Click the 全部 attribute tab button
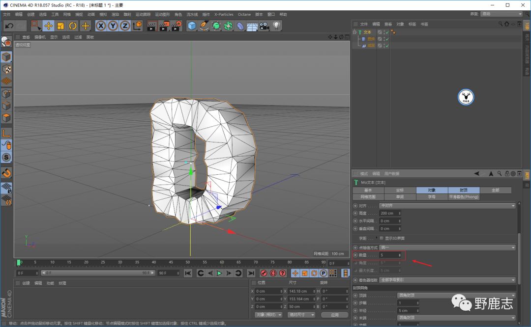The image size is (531, 327). pyautogui.click(x=496, y=191)
